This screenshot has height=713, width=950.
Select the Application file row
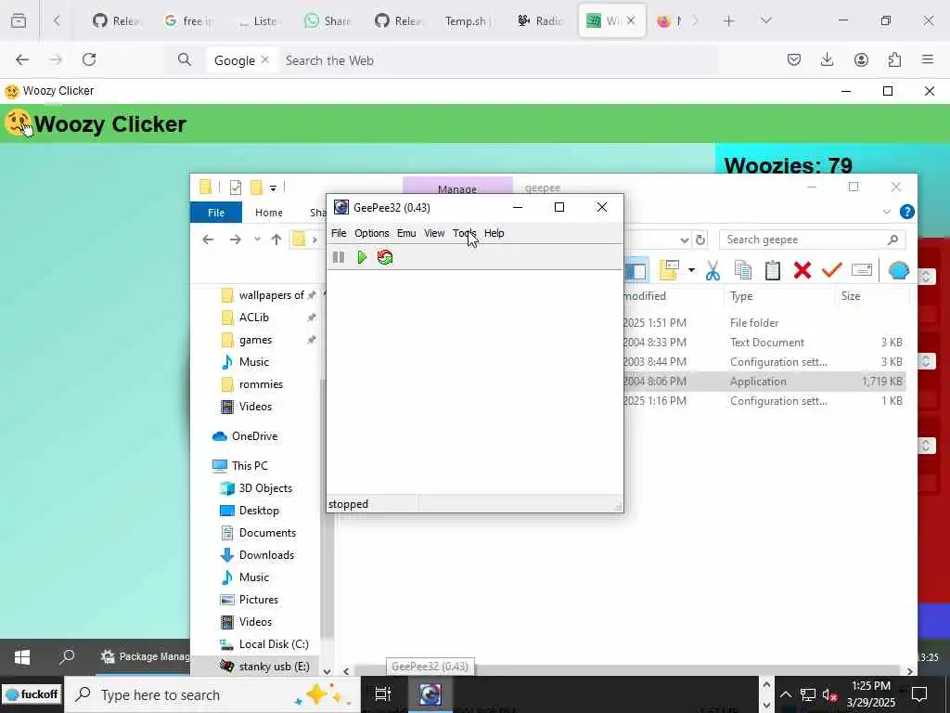(764, 382)
